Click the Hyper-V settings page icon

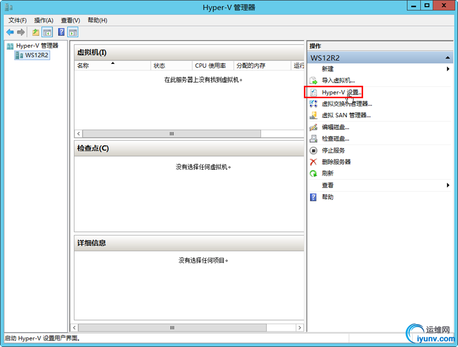coord(313,92)
